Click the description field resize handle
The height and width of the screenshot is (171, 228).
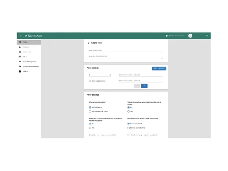coord(162,58)
